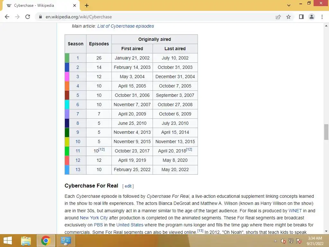This screenshot has width=329, height=247.
Task: Go back to the previous page
Action: [x=7, y=17]
